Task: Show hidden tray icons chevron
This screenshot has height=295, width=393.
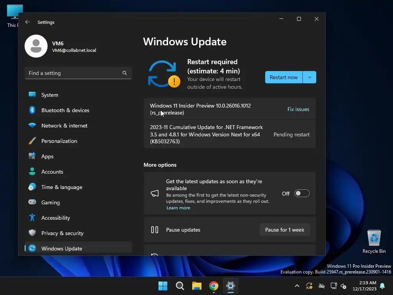Action: (297, 286)
